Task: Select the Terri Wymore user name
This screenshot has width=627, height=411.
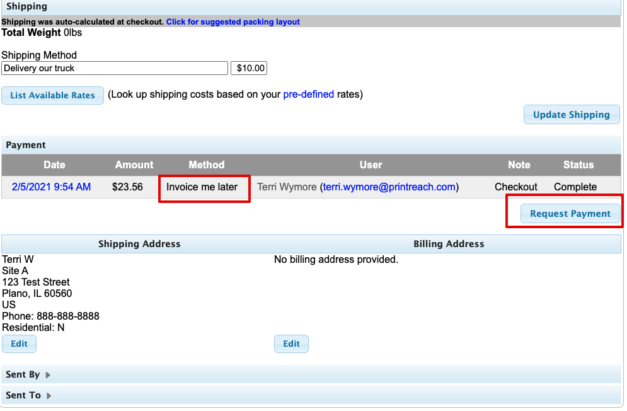Action: click(287, 187)
